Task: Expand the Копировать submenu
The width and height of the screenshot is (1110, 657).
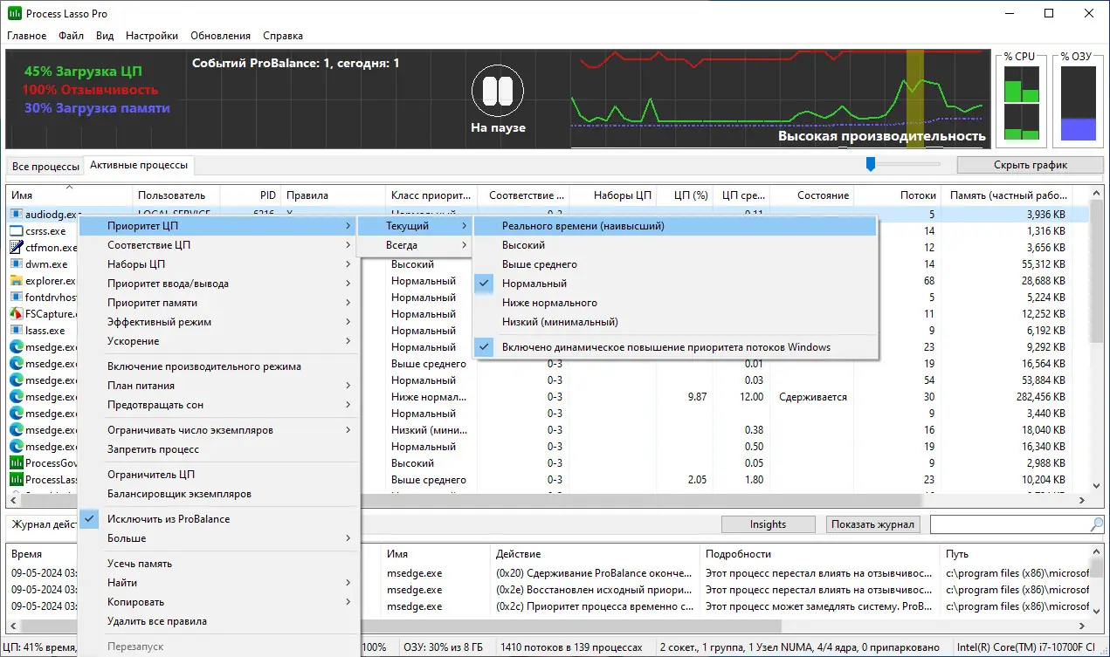Action: 219,602
